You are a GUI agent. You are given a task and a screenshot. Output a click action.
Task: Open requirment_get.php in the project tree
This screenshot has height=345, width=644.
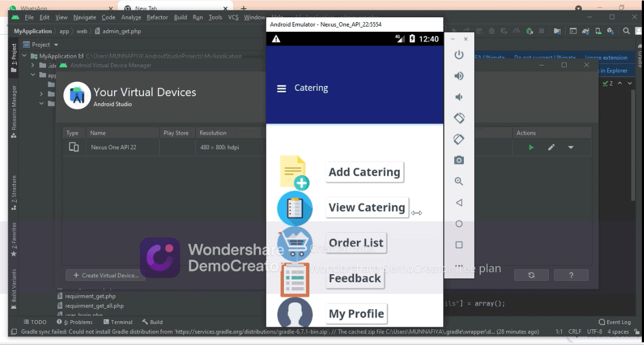[90, 296]
